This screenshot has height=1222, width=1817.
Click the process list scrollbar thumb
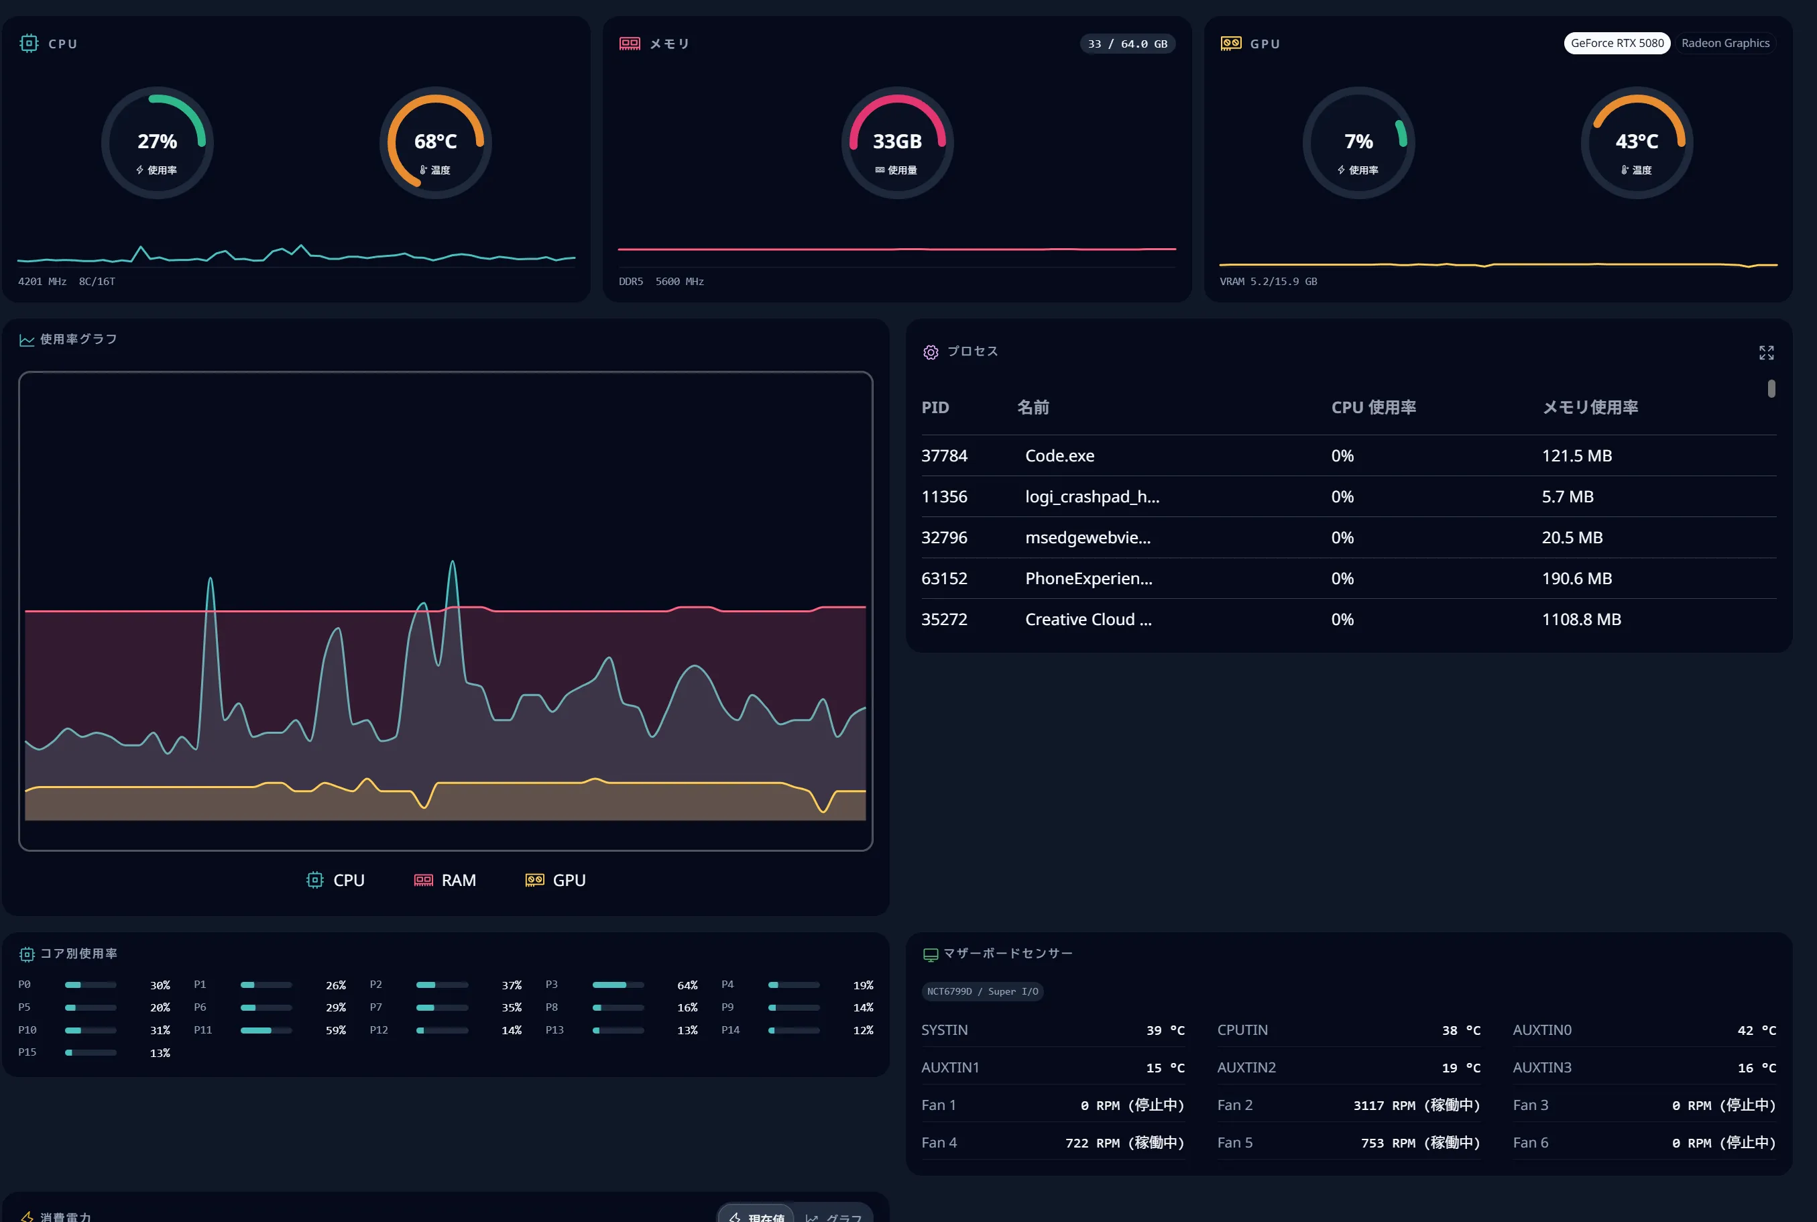[x=1771, y=388]
